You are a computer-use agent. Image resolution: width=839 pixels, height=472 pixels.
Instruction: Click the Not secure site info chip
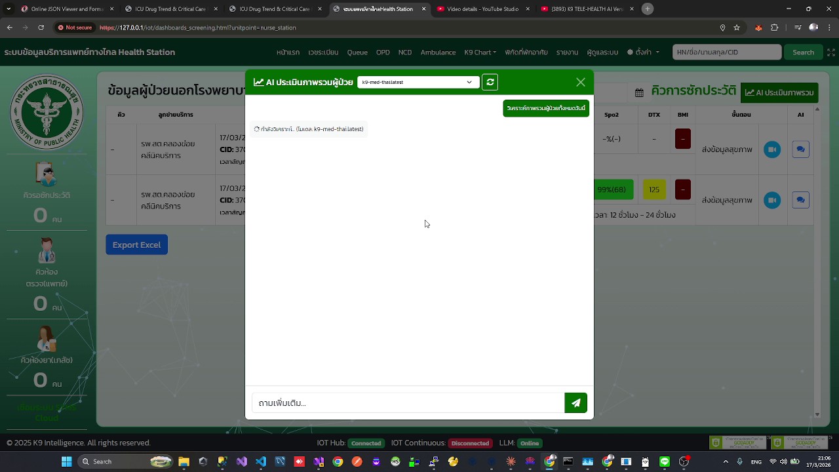[75, 28]
